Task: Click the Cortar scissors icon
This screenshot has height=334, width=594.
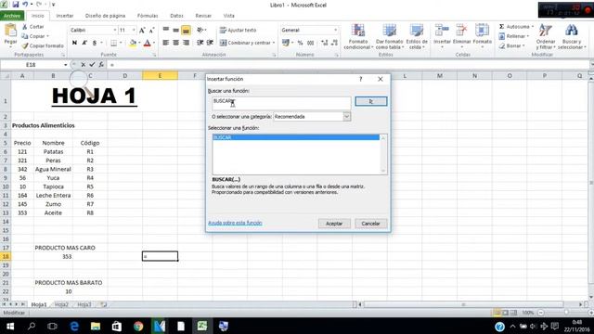Action: point(25,27)
